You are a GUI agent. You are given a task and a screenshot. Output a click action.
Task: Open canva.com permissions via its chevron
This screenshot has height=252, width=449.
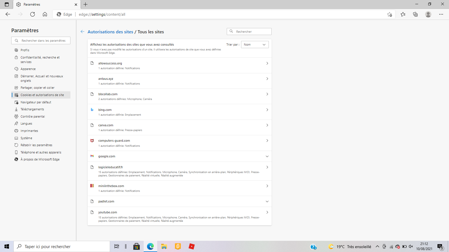pyautogui.click(x=267, y=125)
